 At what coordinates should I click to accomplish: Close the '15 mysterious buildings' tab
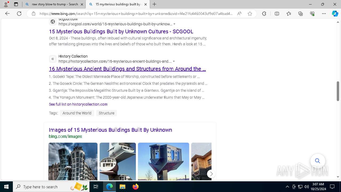tap(145, 4)
